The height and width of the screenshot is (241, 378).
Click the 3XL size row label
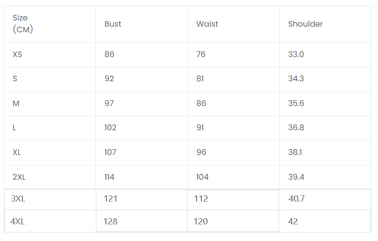click(18, 199)
